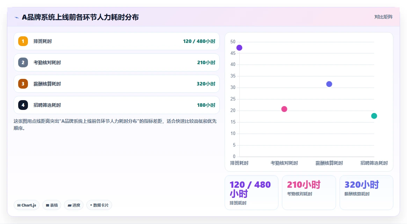
Task: Click the Chart.js tag
Action: pyautogui.click(x=27, y=205)
